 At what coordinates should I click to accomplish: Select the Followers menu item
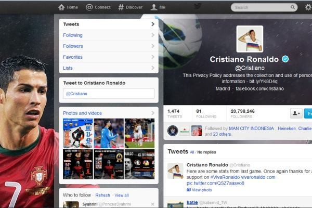pyautogui.click(x=109, y=46)
